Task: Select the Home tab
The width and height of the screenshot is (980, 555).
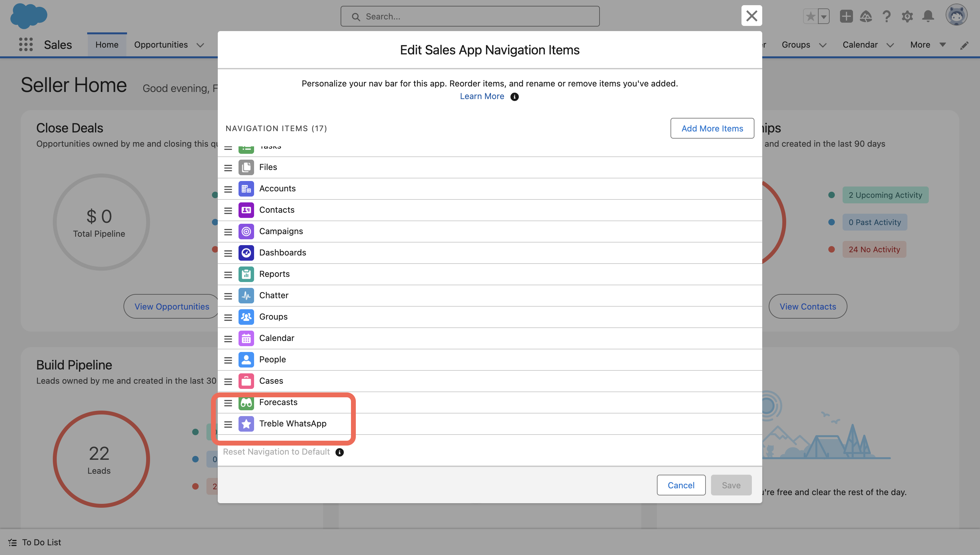Action: click(107, 45)
